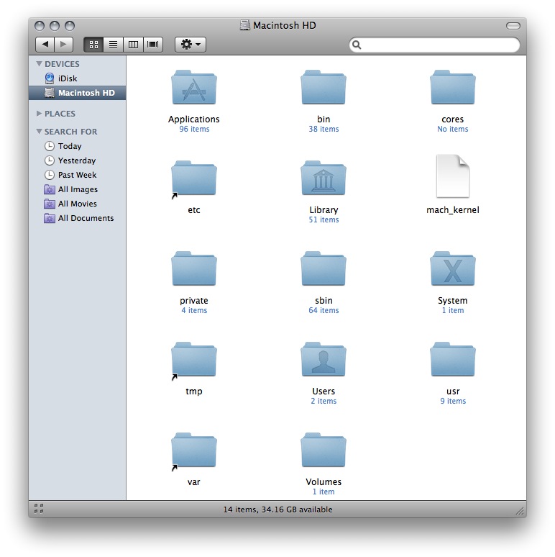Screen dimensions: 555x557
Task: Collapse the DEVICES section
Action: 39,63
